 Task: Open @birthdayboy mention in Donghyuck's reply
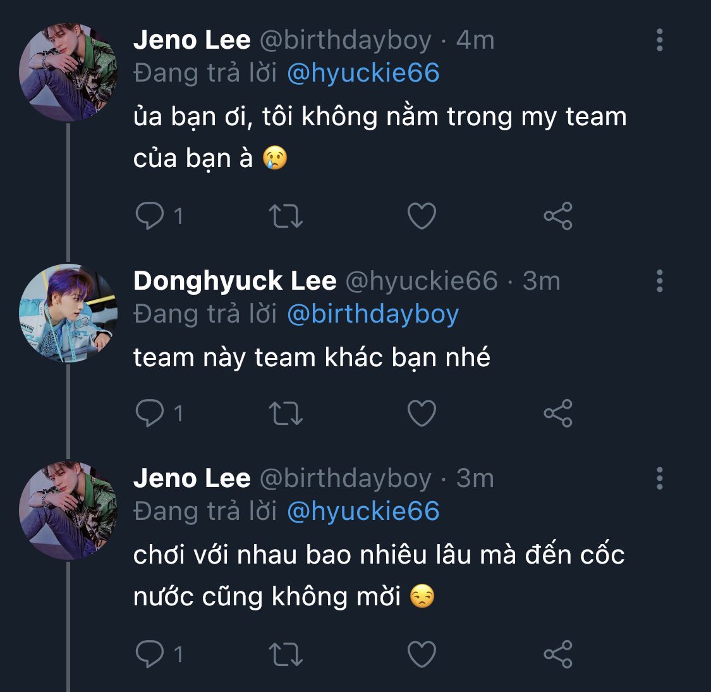coord(373,314)
